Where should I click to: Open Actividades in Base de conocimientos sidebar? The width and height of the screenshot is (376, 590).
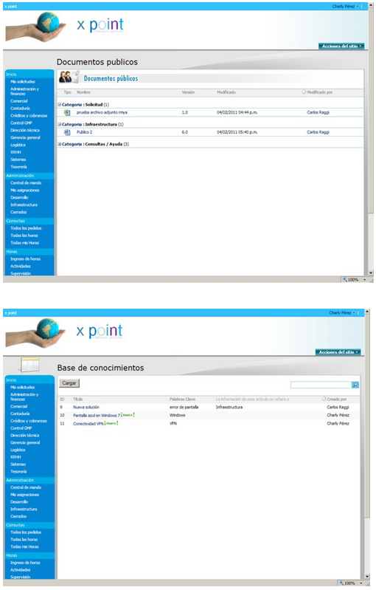[21, 569]
